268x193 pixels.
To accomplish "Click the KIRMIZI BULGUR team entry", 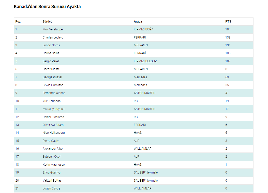I will point(145,61).
